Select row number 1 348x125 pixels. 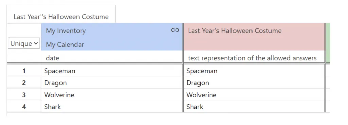coord(24,71)
